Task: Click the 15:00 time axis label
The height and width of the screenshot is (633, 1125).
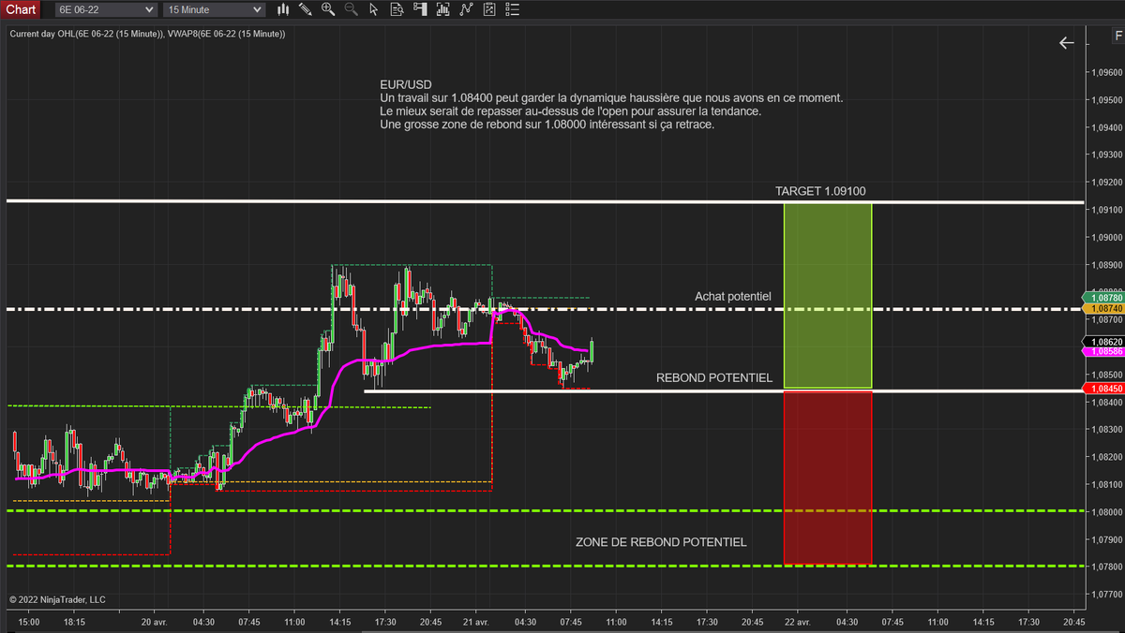Action: [x=28, y=622]
